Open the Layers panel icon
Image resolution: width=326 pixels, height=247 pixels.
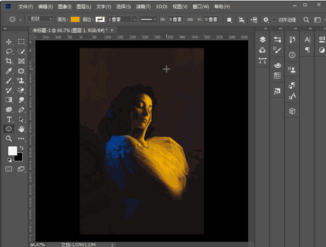(x=262, y=39)
